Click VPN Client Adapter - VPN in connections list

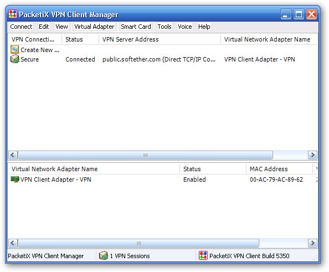pos(260,59)
